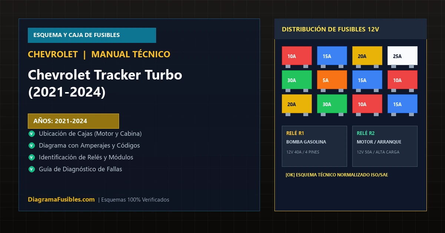Viewport: 445px width, 233px height.
Task: Select the yellow 20A fuse in first row
Action: pos(367,56)
